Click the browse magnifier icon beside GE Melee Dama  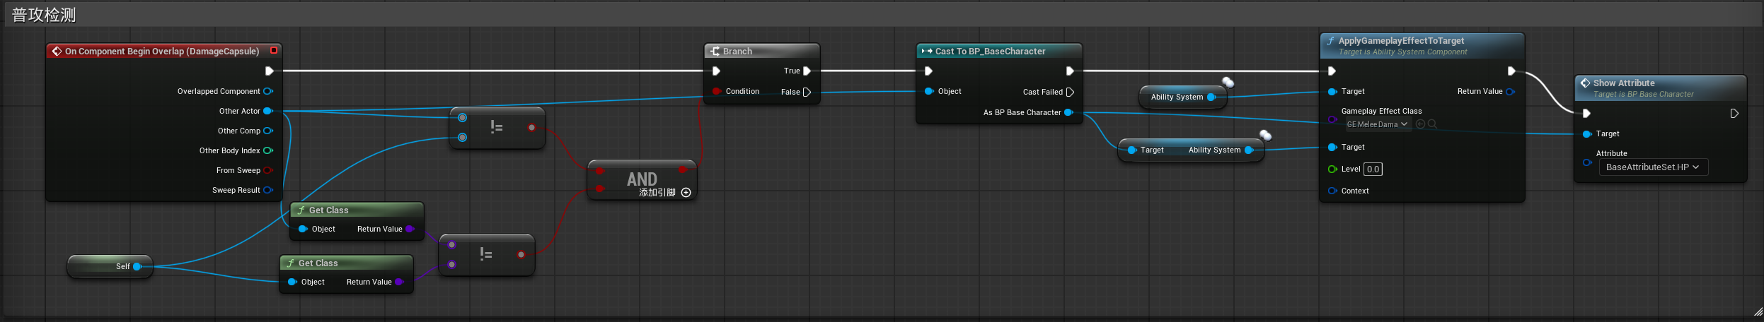1432,124
